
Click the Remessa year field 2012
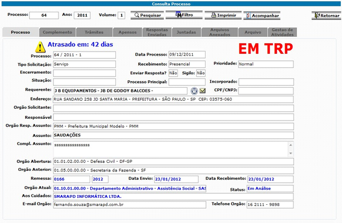(100, 179)
